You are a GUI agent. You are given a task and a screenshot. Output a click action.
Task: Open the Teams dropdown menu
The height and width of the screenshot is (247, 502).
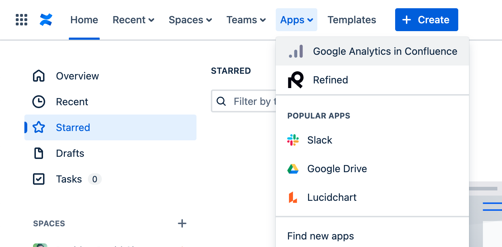coord(246,20)
